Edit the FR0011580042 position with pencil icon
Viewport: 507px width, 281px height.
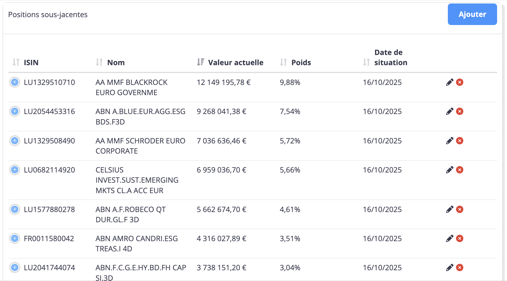(450, 239)
